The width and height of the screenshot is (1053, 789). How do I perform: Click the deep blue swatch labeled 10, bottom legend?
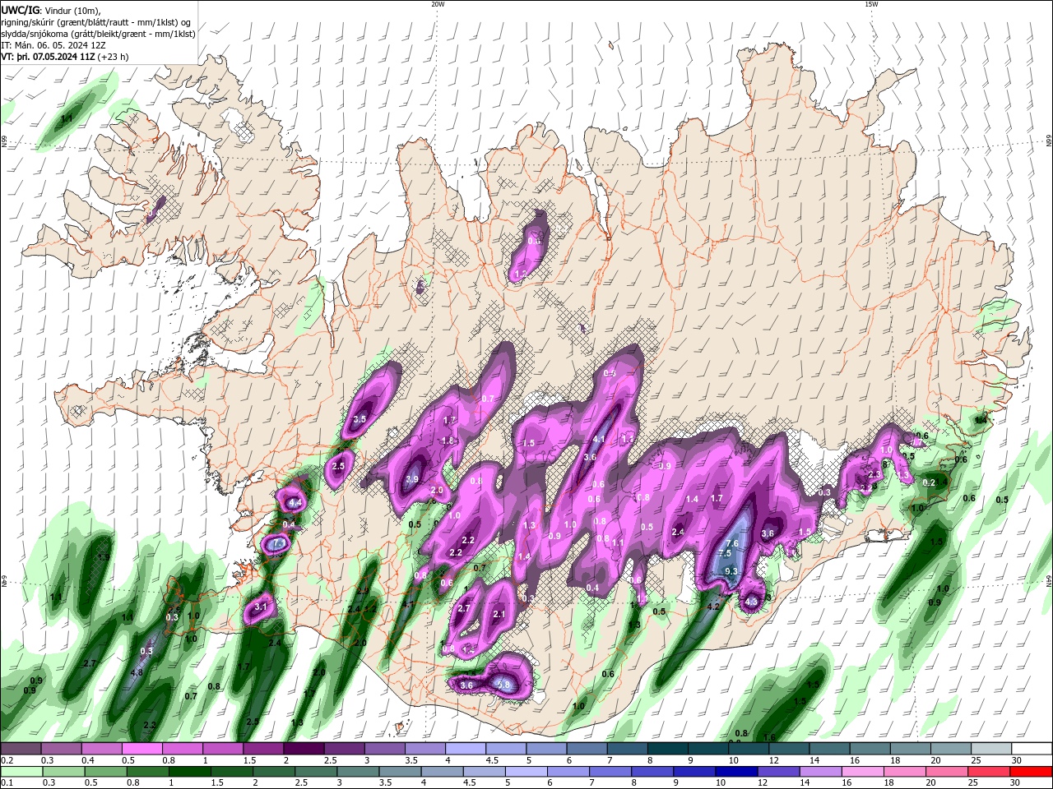tap(736, 772)
